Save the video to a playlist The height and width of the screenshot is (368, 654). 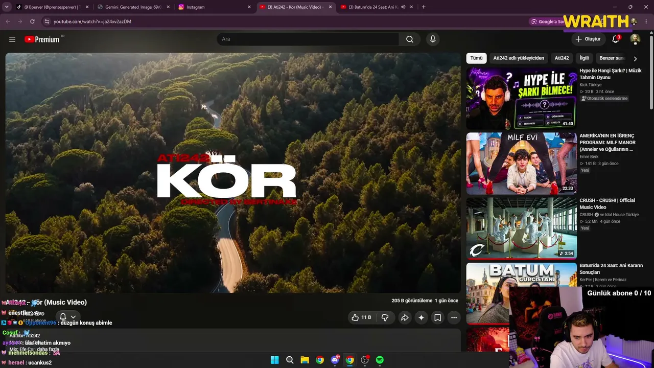pyautogui.click(x=438, y=317)
